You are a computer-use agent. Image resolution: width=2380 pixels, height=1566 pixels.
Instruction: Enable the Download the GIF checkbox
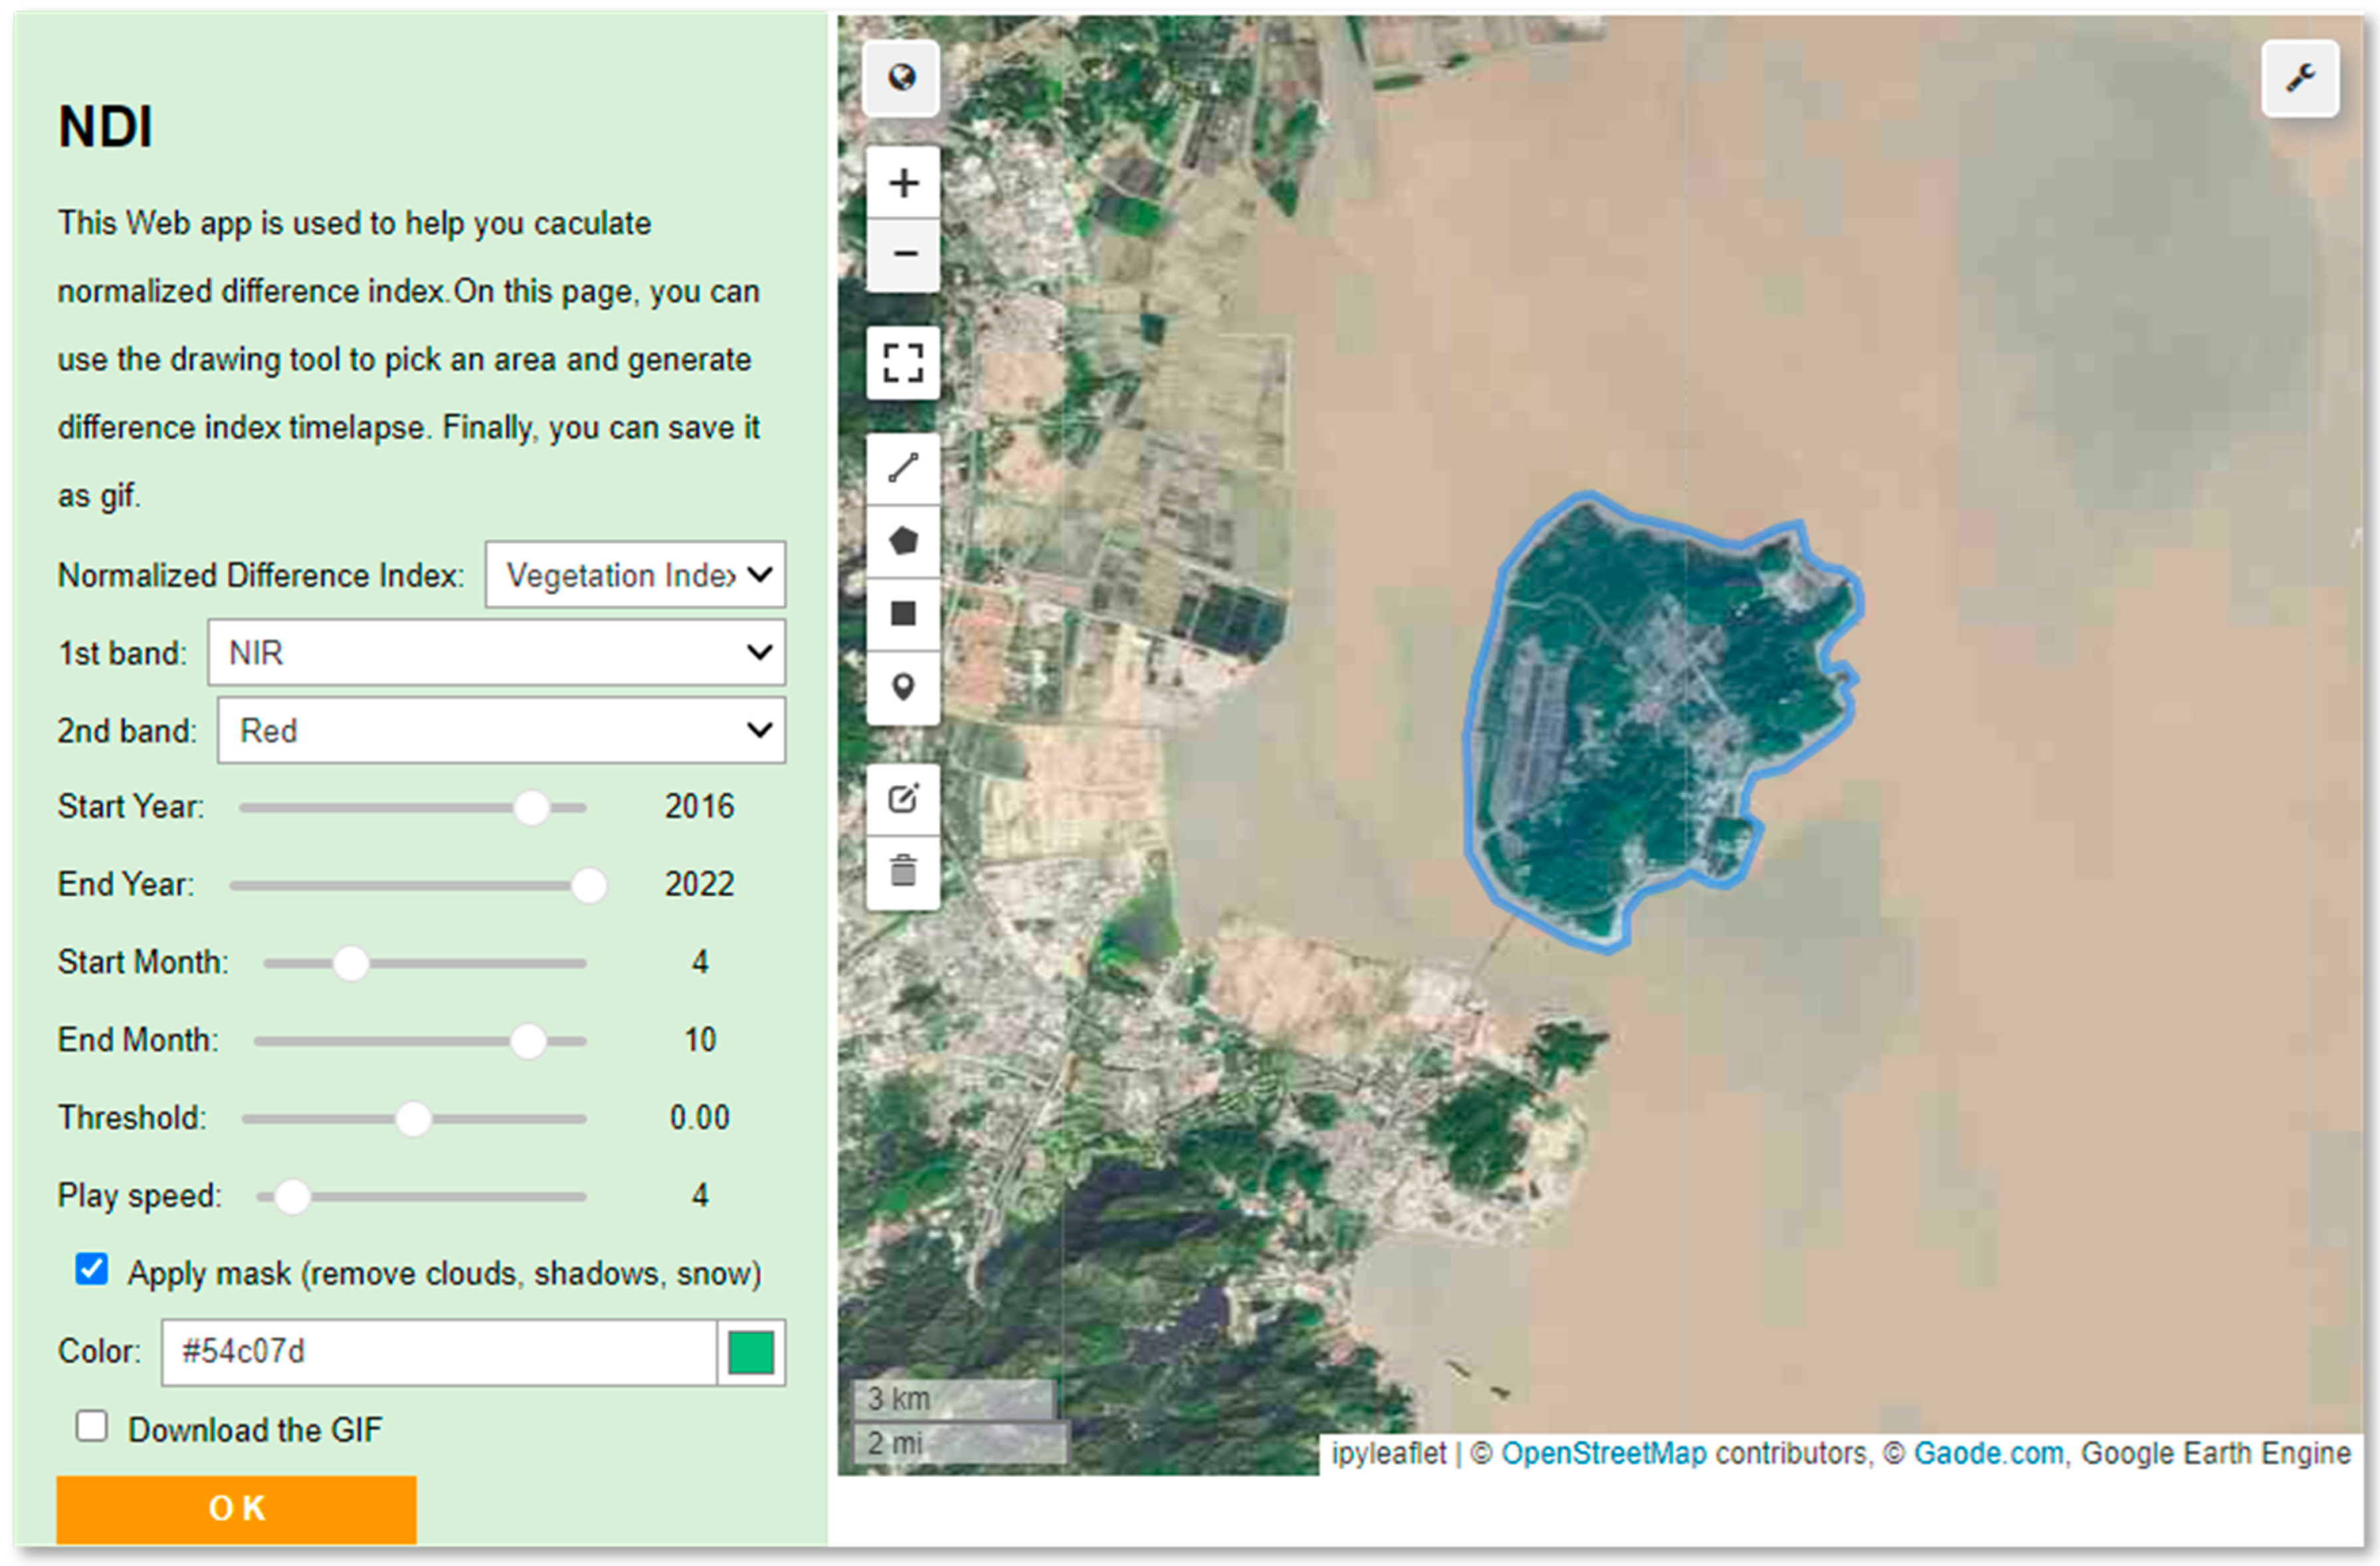point(92,1426)
